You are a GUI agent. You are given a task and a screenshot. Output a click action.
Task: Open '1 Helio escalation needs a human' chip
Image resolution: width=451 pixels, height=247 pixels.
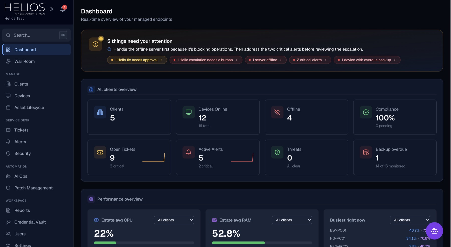(206, 60)
